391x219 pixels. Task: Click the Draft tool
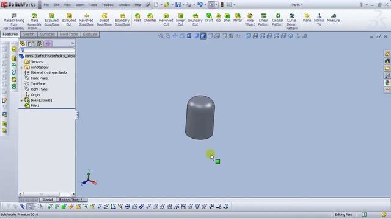(x=209, y=18)
